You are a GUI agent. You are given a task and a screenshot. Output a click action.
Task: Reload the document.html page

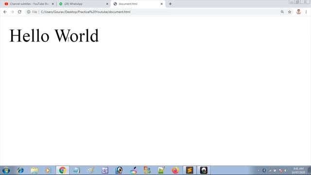coord(19,12)
